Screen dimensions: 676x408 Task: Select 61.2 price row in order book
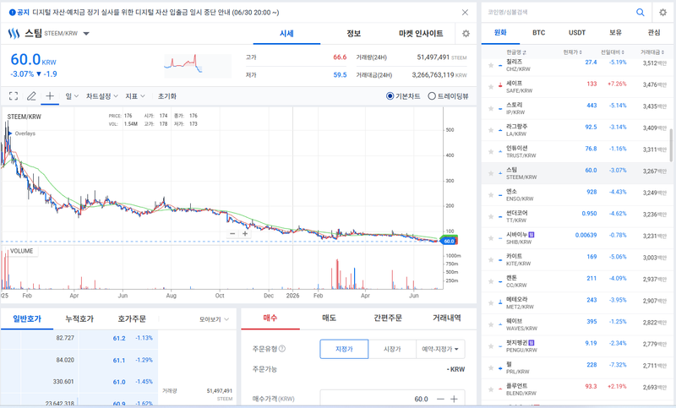click(x=79, y=338)
